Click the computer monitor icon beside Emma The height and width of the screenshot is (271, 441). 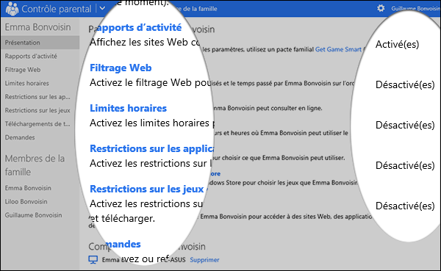(x=93, y=260)
